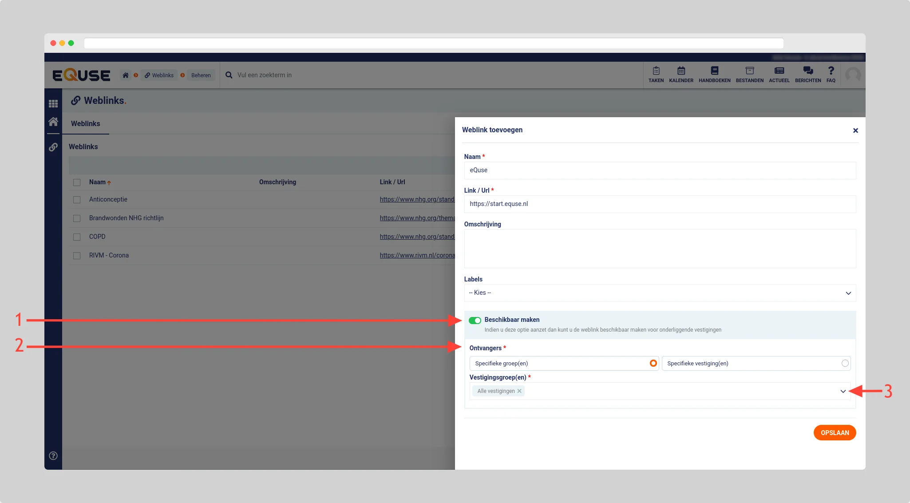
Task: Remove the Alle vestigingen tag
Action: 519,391
